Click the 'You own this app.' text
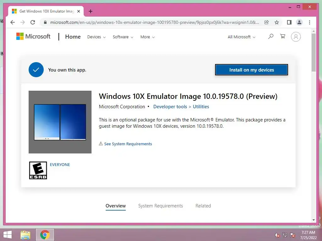The height and width of the screenshot is (241, 322). [67, 70]
